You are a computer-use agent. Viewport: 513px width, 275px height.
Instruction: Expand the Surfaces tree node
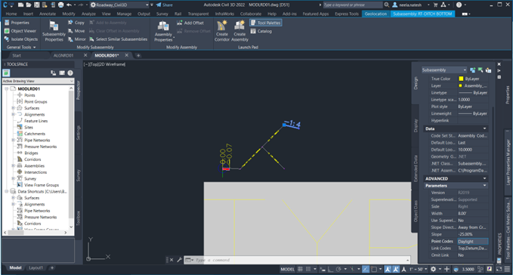click(13, 108)
